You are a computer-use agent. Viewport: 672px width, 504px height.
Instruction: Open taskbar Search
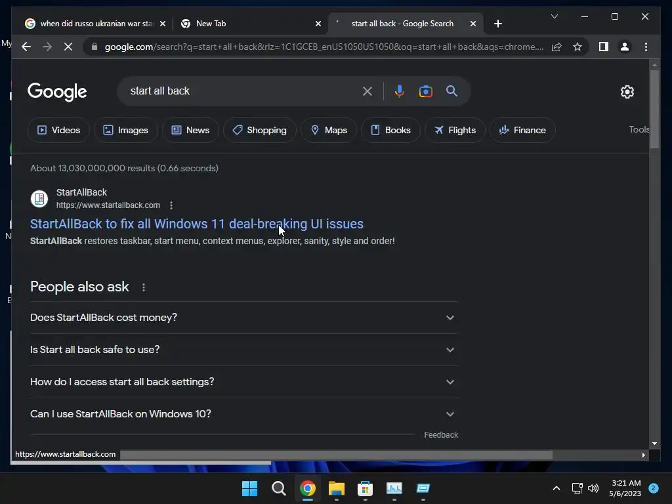click(278, 488)
